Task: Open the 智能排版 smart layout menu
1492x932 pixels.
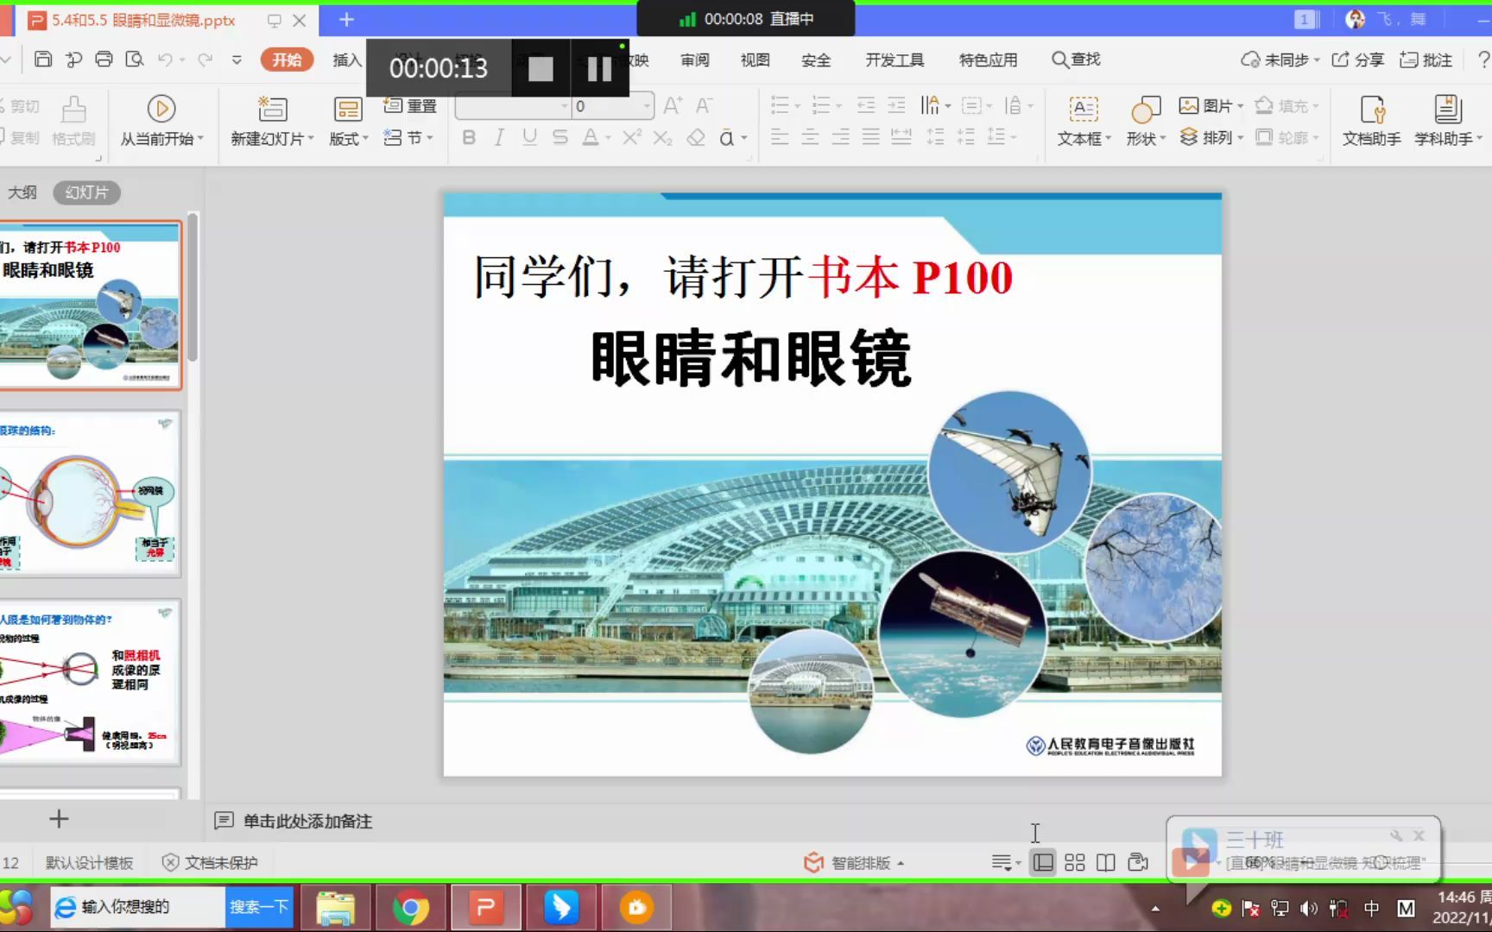Action: (x=853, y=862)
